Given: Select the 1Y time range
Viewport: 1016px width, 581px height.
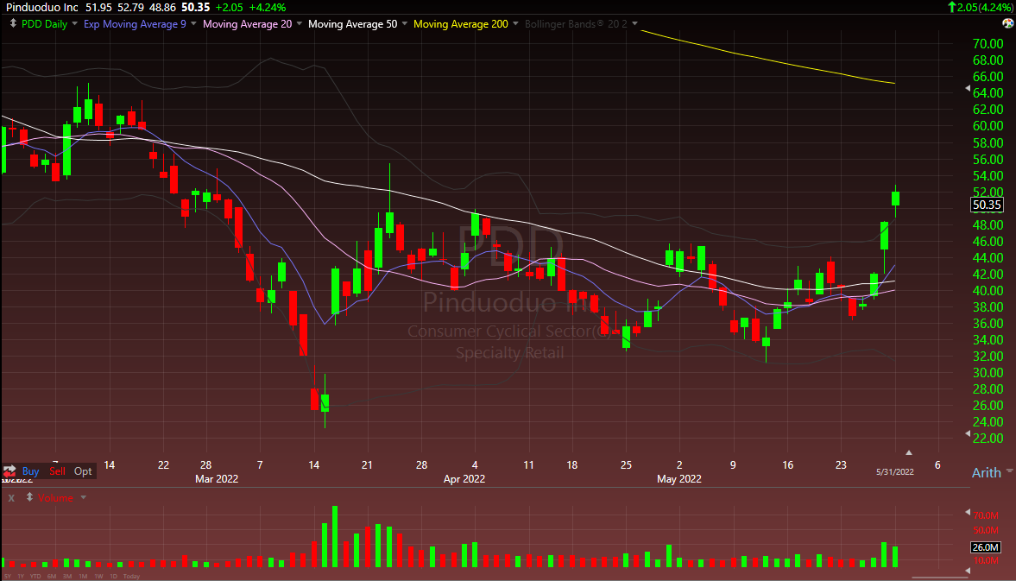Looking at the screenshot, I should point(21,576).
